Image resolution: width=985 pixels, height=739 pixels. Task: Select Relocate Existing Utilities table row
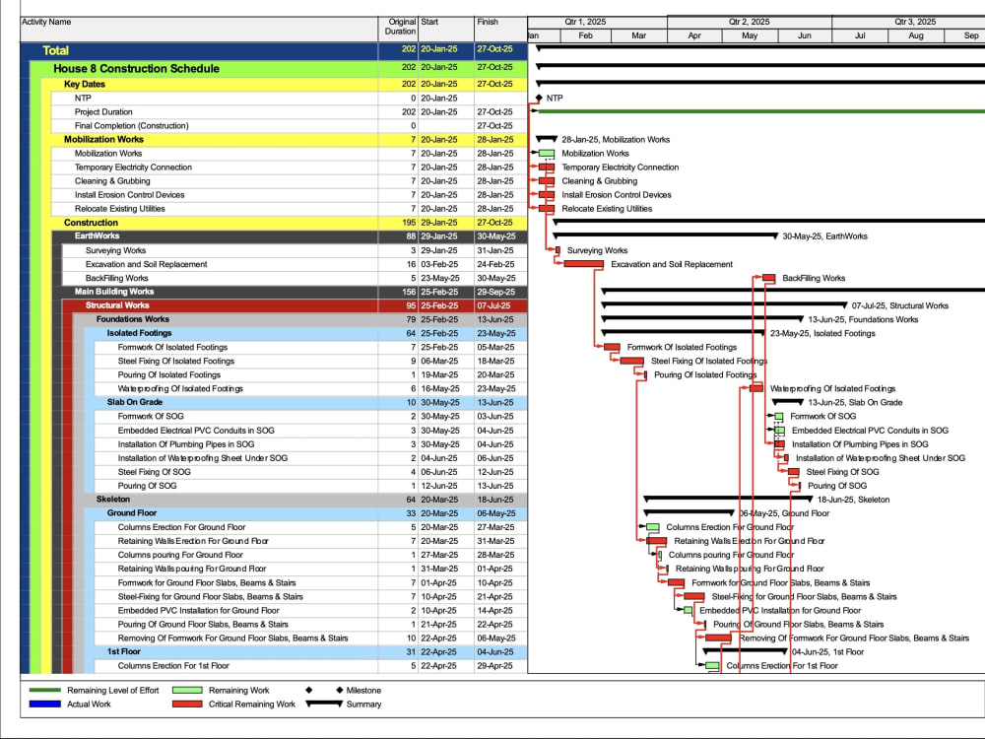click(289, 209)
